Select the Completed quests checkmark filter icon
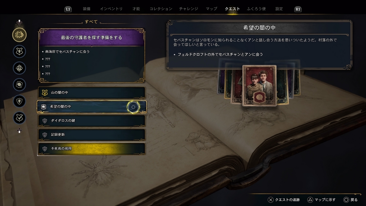366x206 pixels. [19, 118]
